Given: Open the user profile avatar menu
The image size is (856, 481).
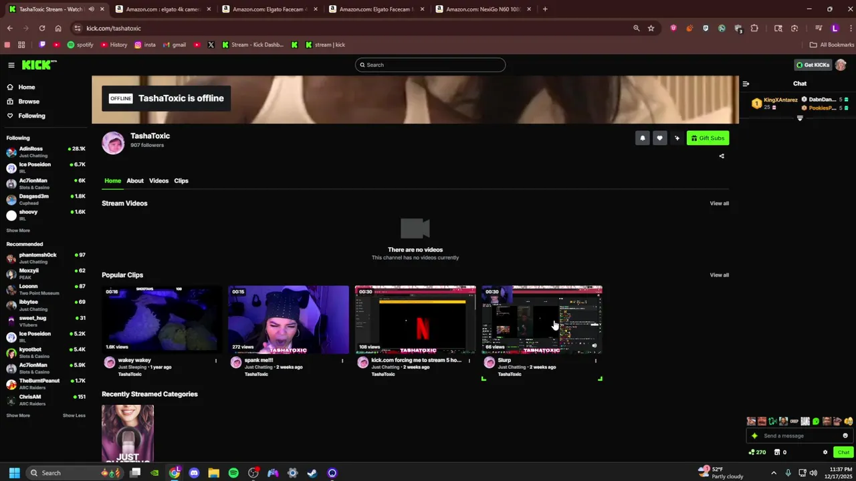Looking at the screenshot, I should (841, 65).
